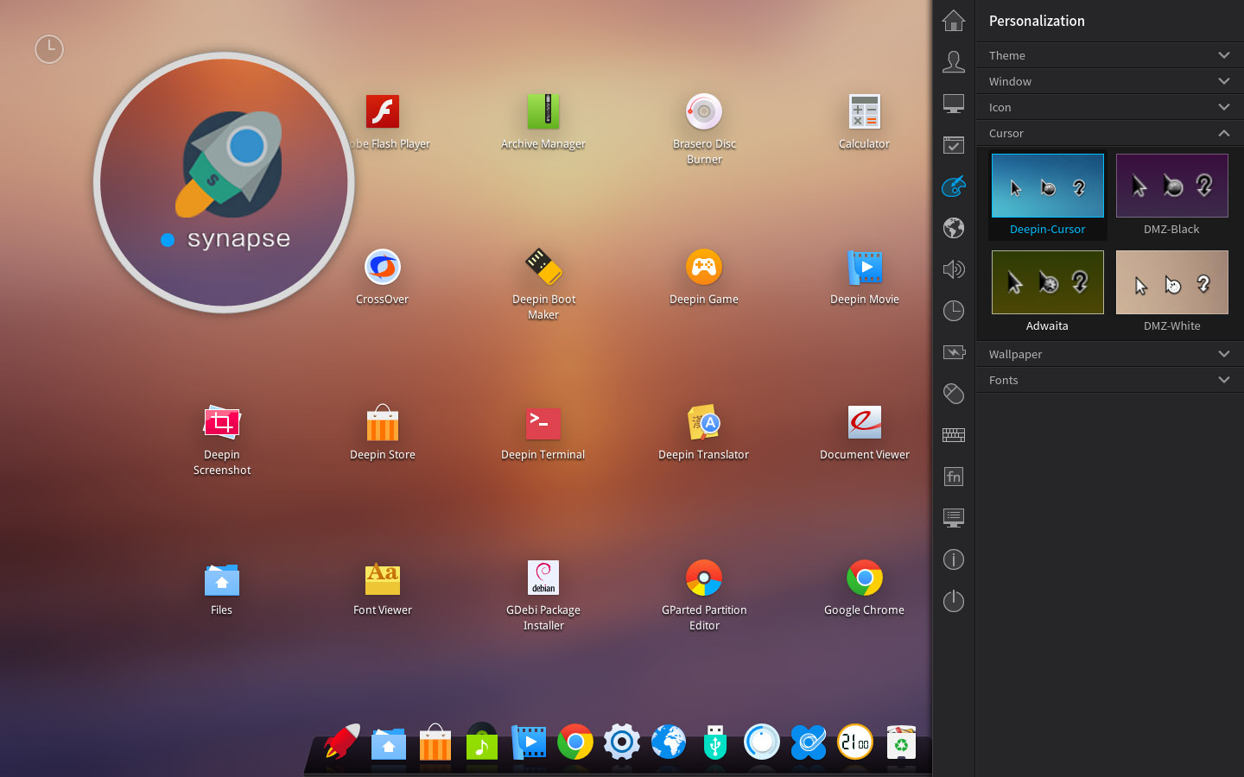
Task: Open Deepin Translator
Action: [704, 422]
